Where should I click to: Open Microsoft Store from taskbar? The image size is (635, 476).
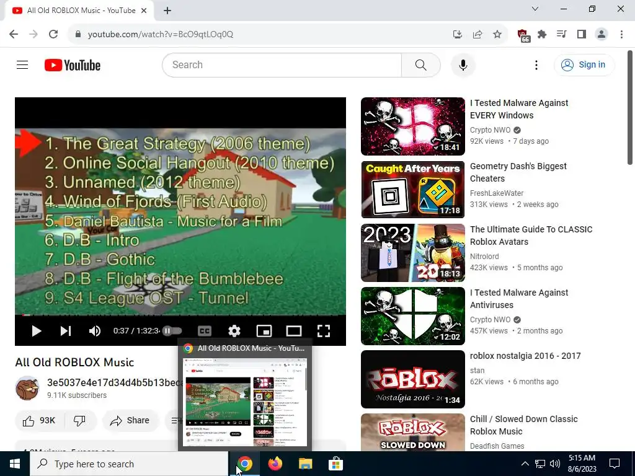pos(335,464)
